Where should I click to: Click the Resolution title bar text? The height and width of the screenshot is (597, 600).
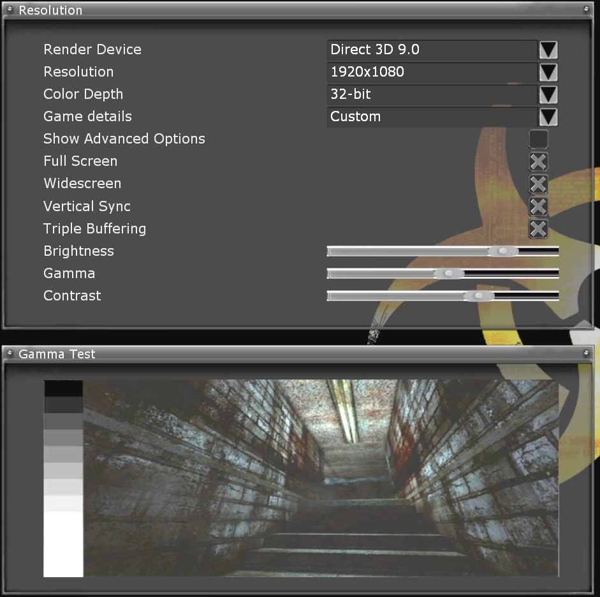[x=50, y=10]
